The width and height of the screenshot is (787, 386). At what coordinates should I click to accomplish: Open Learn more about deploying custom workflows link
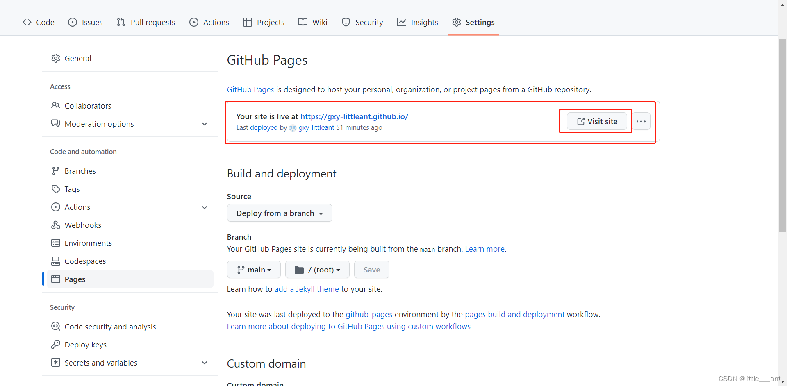click(x=349, y=326)
